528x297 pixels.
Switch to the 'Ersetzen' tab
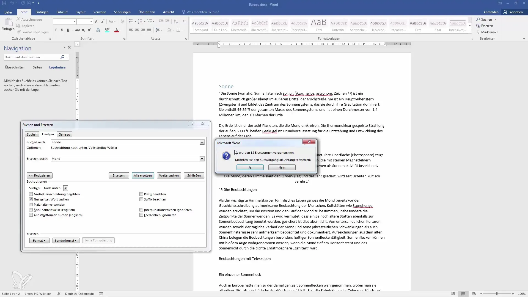point(48,134)
